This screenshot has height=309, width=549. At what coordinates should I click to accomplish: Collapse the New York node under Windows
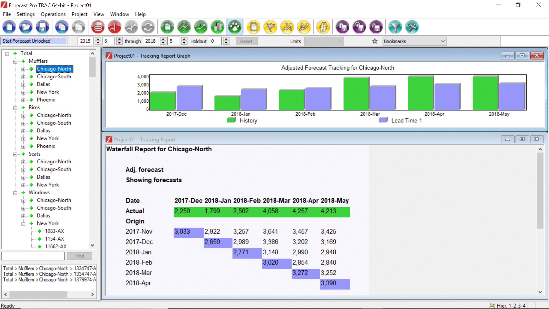pyautogui.click(x=24, y=223)
